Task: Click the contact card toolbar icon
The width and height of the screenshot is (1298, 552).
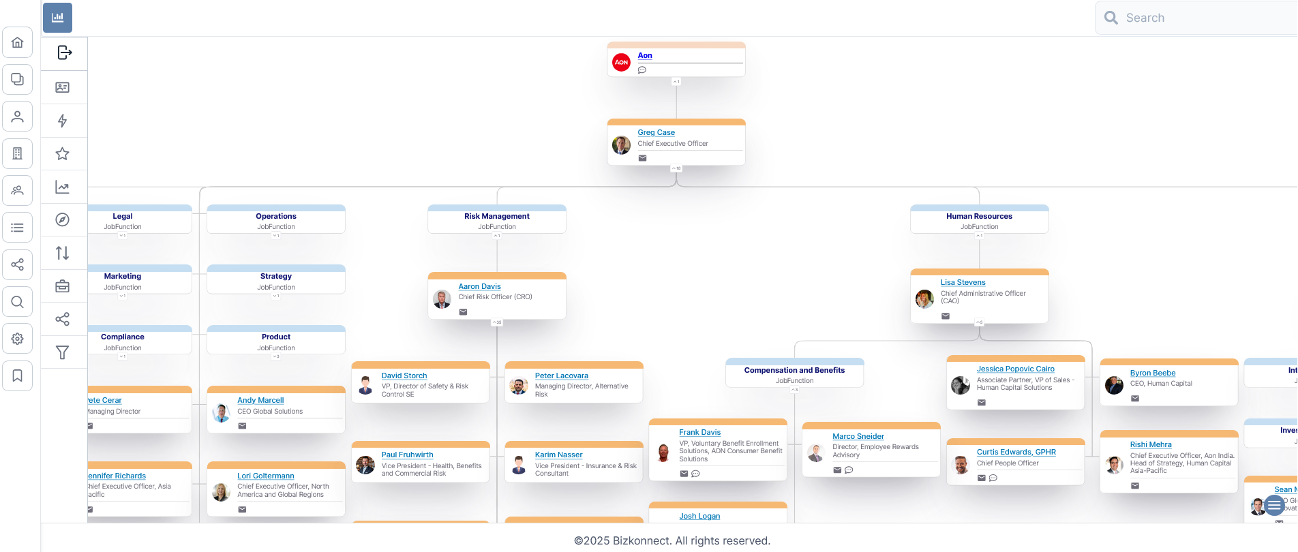Action: (62, 87)
